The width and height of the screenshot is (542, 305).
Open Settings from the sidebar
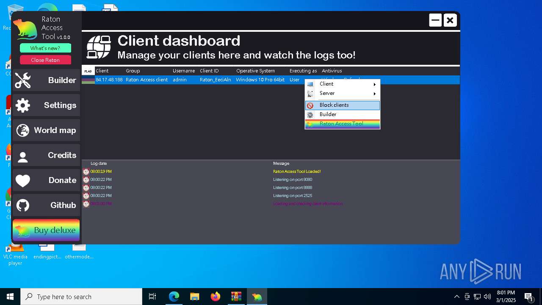tap(46, 105)
